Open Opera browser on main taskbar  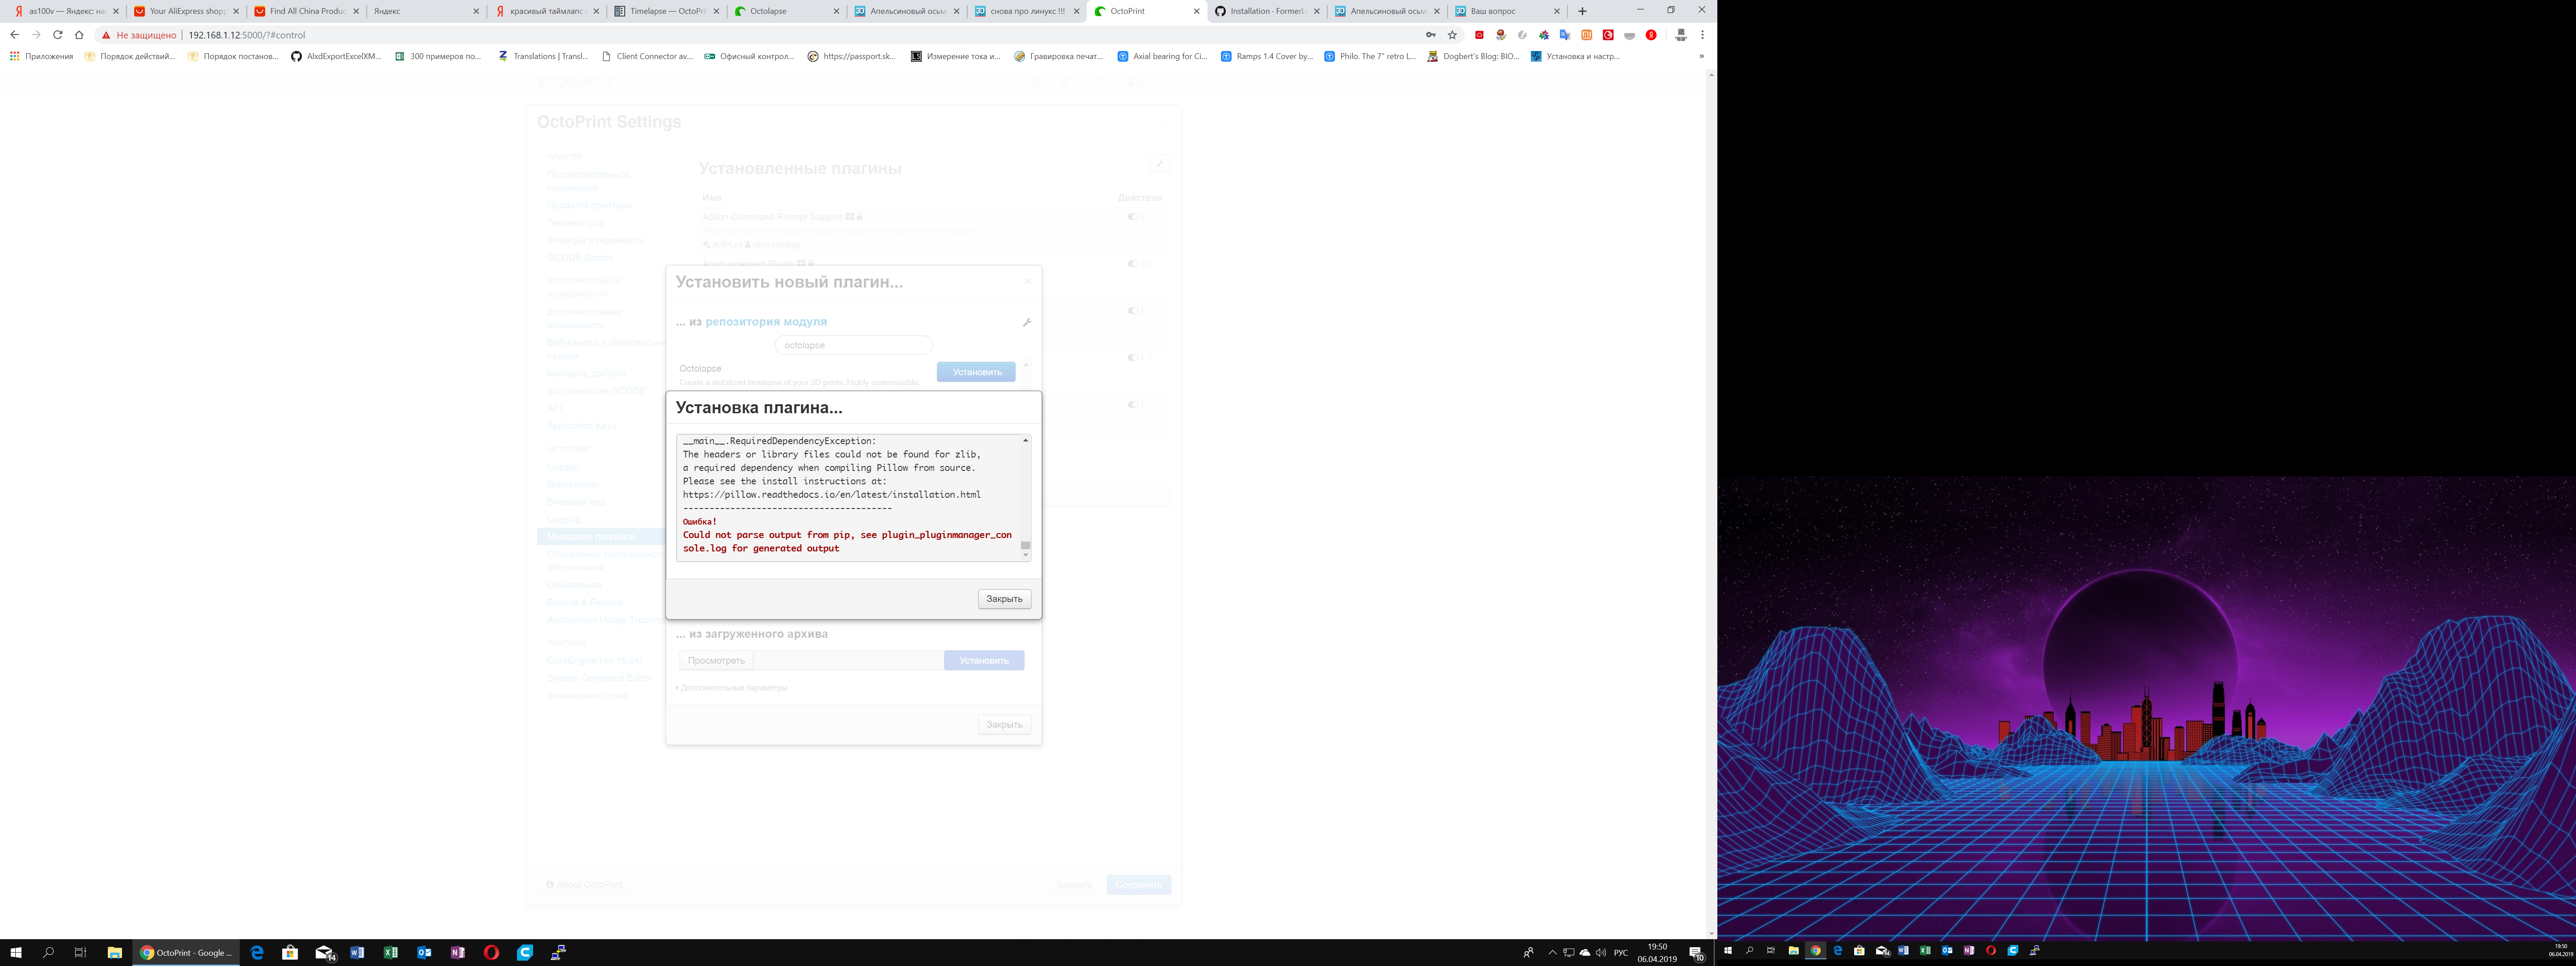(x=491, y=953)
